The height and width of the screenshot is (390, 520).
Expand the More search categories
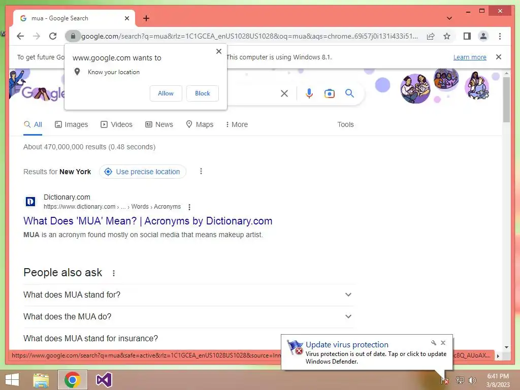coord(237,124)
